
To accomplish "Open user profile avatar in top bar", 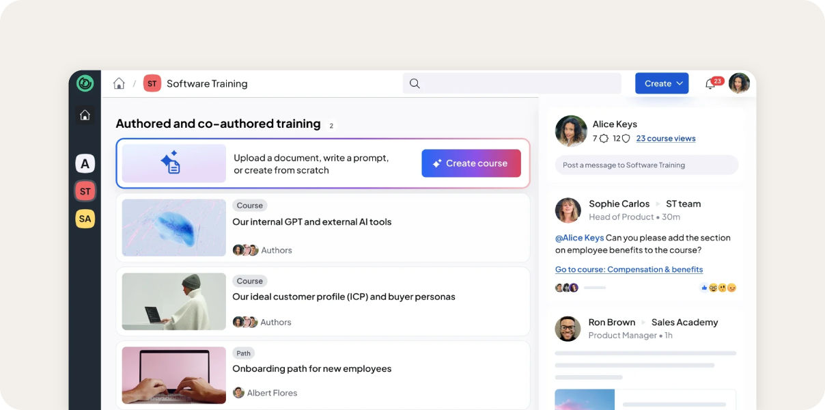I will [739, 83].
